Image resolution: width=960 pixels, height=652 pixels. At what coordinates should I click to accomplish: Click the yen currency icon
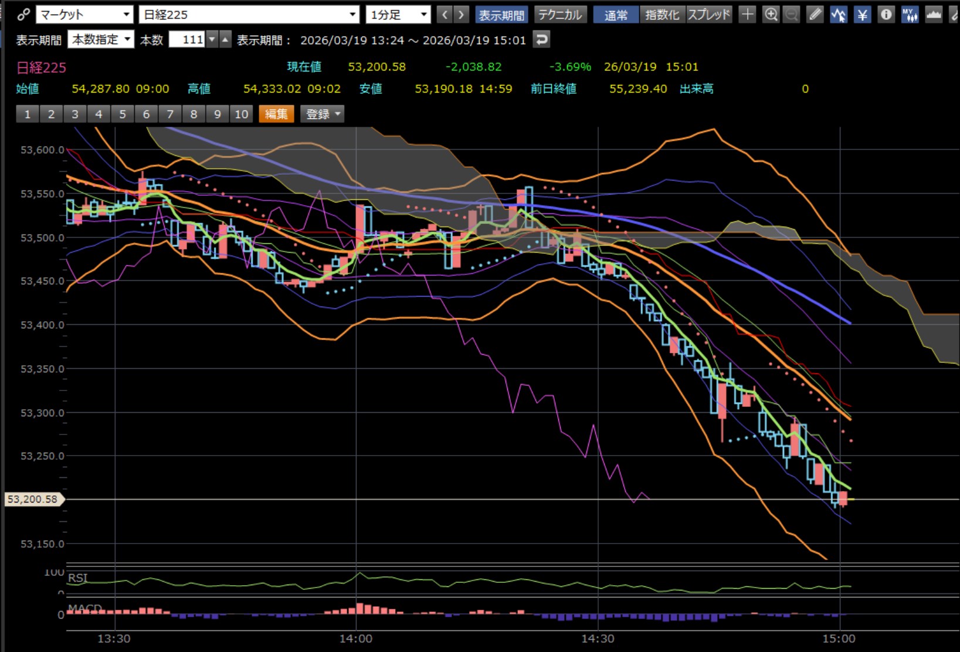tap(862, 15)
